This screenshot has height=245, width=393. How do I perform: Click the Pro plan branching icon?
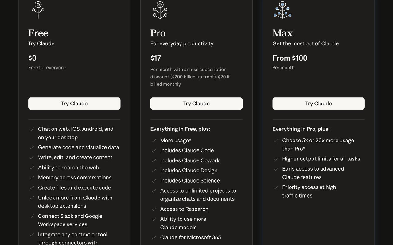click(x=160, y=10)
